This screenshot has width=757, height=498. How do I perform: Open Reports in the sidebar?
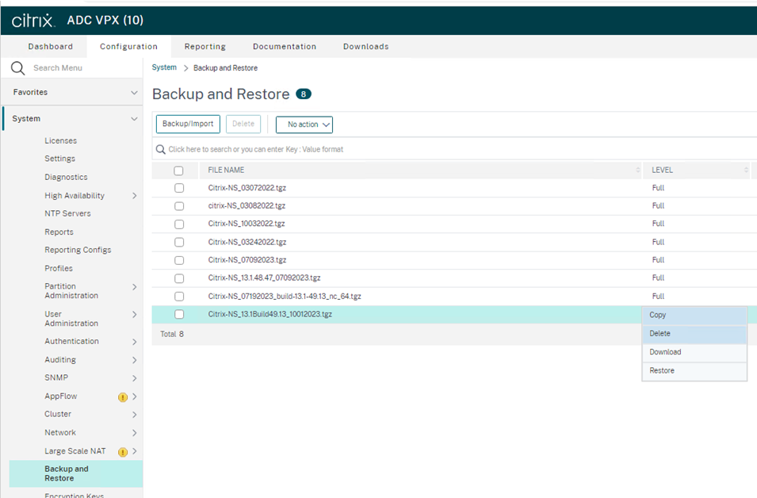(x=59, y=232)
